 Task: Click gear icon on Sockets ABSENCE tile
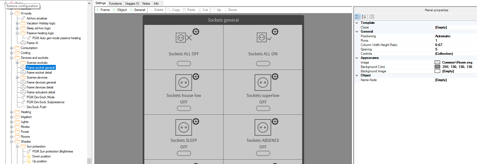(275, 122)
